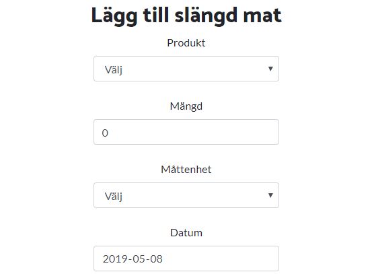Click the Måttenhet field label

(186, 170)
